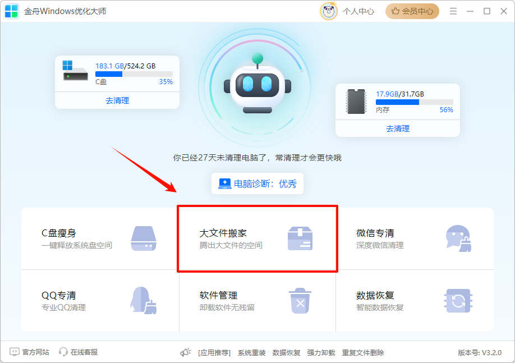515x363 pixels.
Task: Click the 数据恢复 recovery icon
Action: [x=459, y=300]
